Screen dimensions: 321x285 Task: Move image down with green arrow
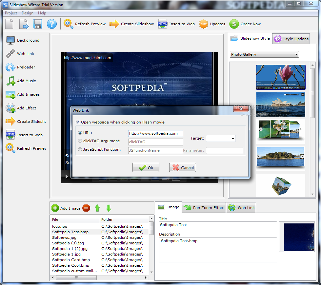coord(109,208)
